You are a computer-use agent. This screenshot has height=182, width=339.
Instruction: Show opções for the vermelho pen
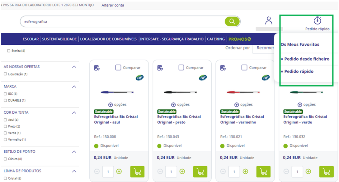click(x=243, y=105)
